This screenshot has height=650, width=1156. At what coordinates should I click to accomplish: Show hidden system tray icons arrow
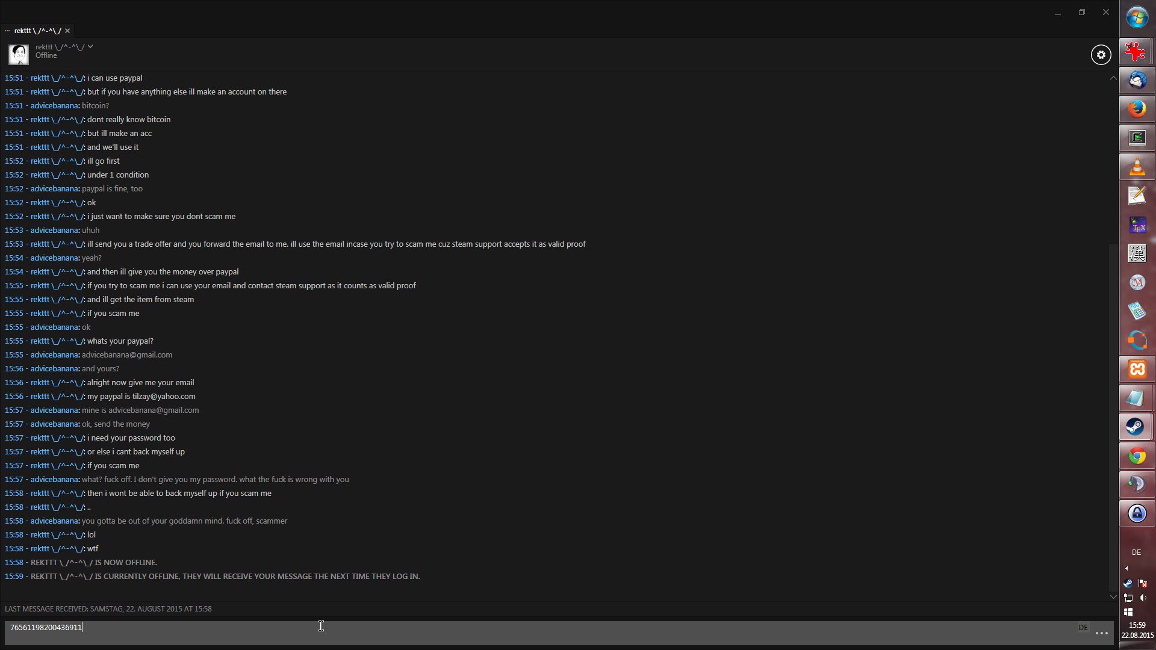click(1126, 568)
